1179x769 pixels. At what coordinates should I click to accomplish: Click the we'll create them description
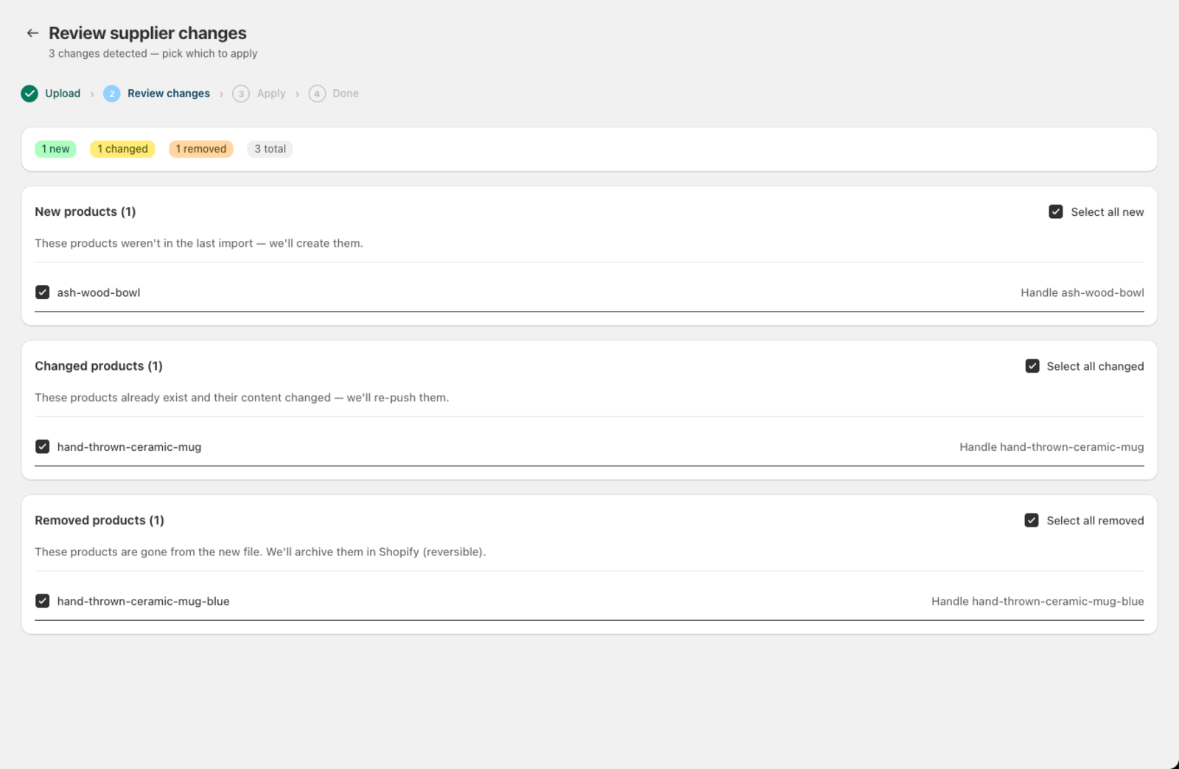199,243
